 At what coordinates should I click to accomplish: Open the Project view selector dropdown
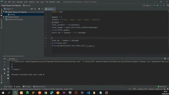(8, 9)
